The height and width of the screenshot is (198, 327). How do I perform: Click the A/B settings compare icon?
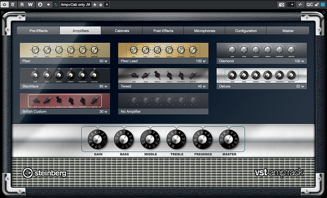point(40,5)
